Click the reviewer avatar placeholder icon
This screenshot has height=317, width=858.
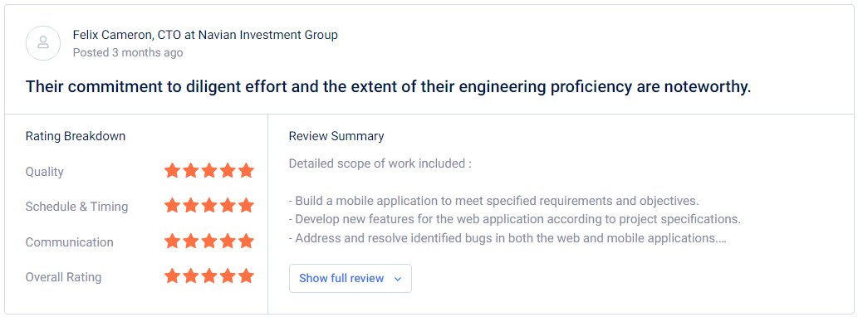[43, 42]
